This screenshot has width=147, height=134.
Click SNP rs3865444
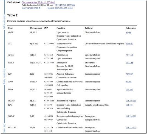[48, 82]
